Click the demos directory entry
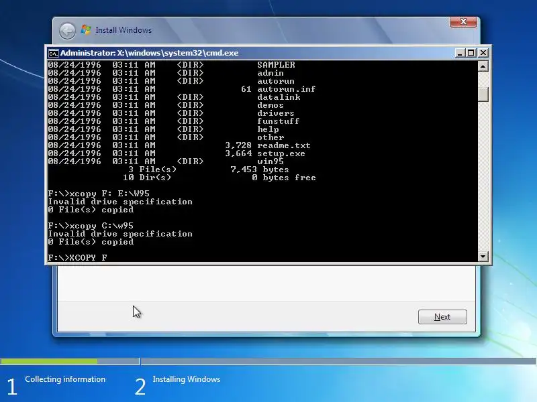Image resolution: width=537 pixels, height=402 pixels. click(x=271, y=105)
